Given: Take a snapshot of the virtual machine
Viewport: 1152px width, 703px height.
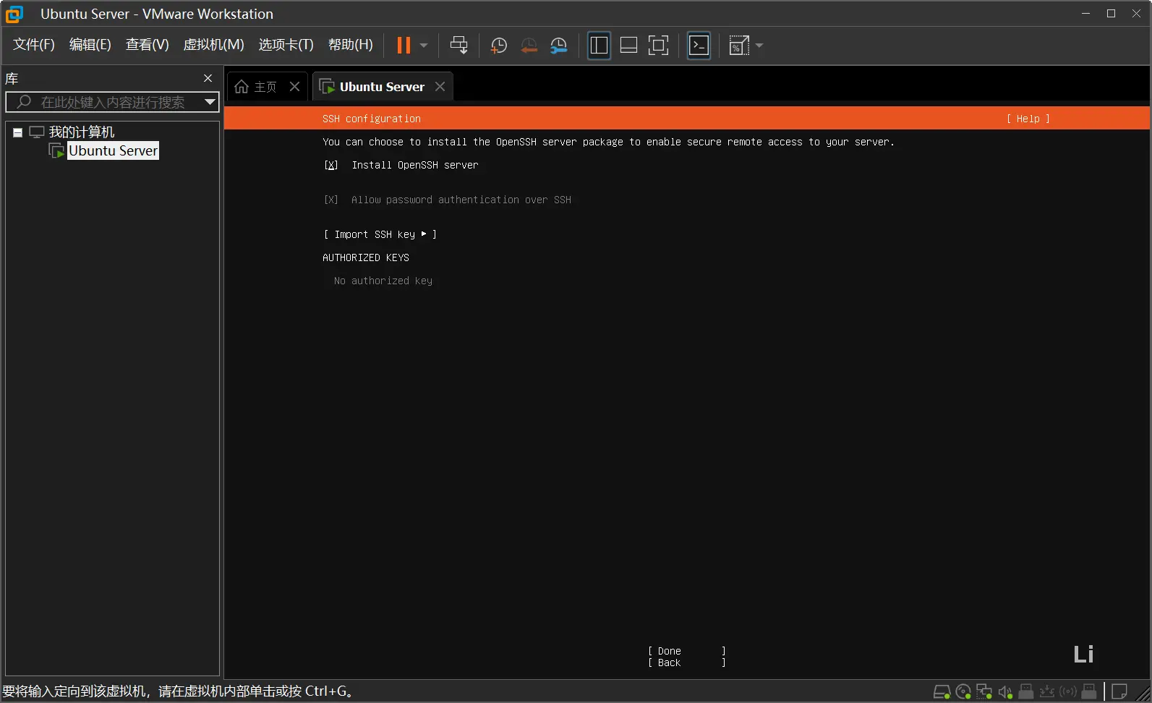Looking at the screenshot, I should [x=498, y=46].
